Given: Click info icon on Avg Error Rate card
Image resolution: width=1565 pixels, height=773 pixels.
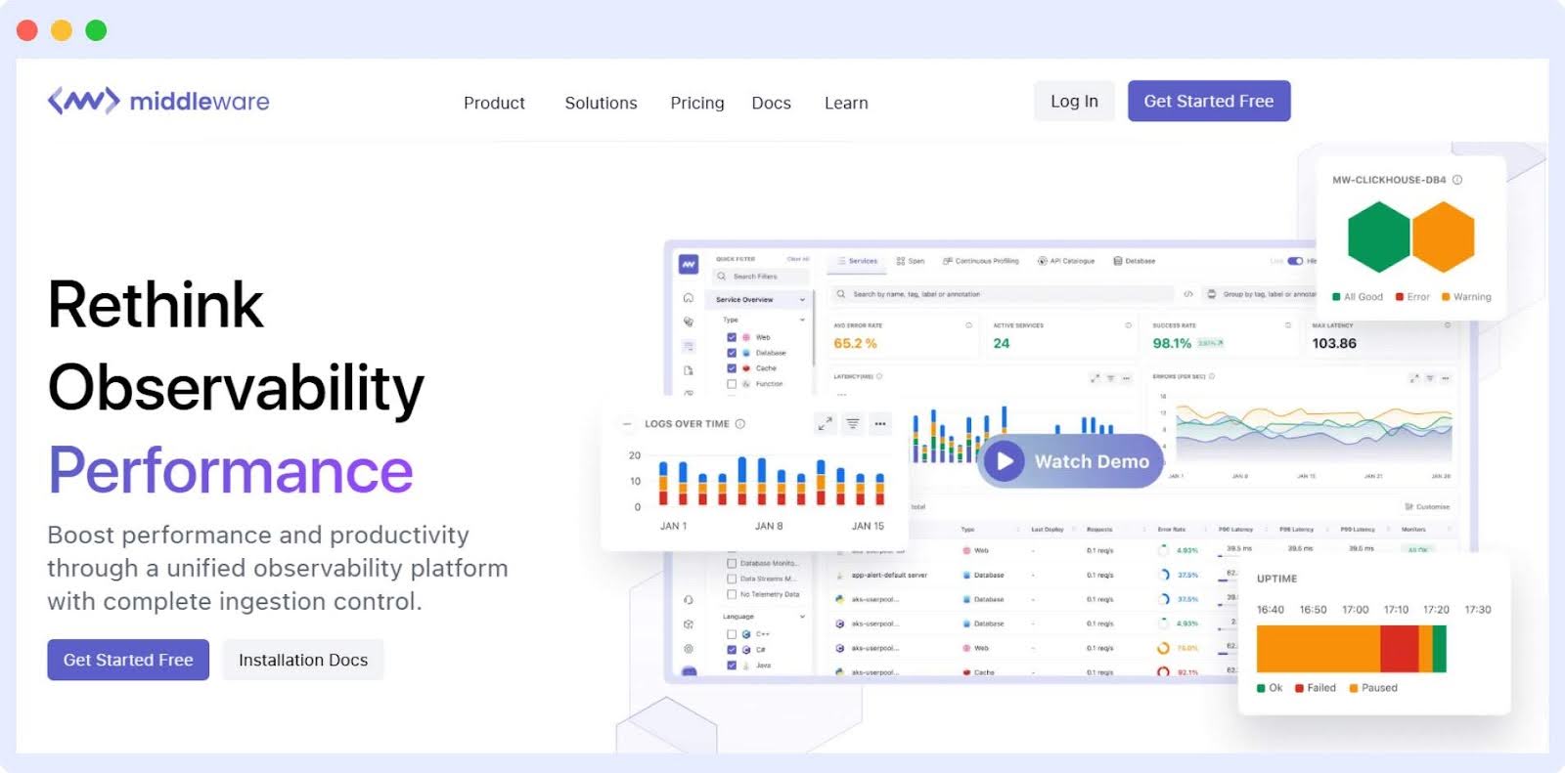Looking at the screenshot, I should point(969,325).
